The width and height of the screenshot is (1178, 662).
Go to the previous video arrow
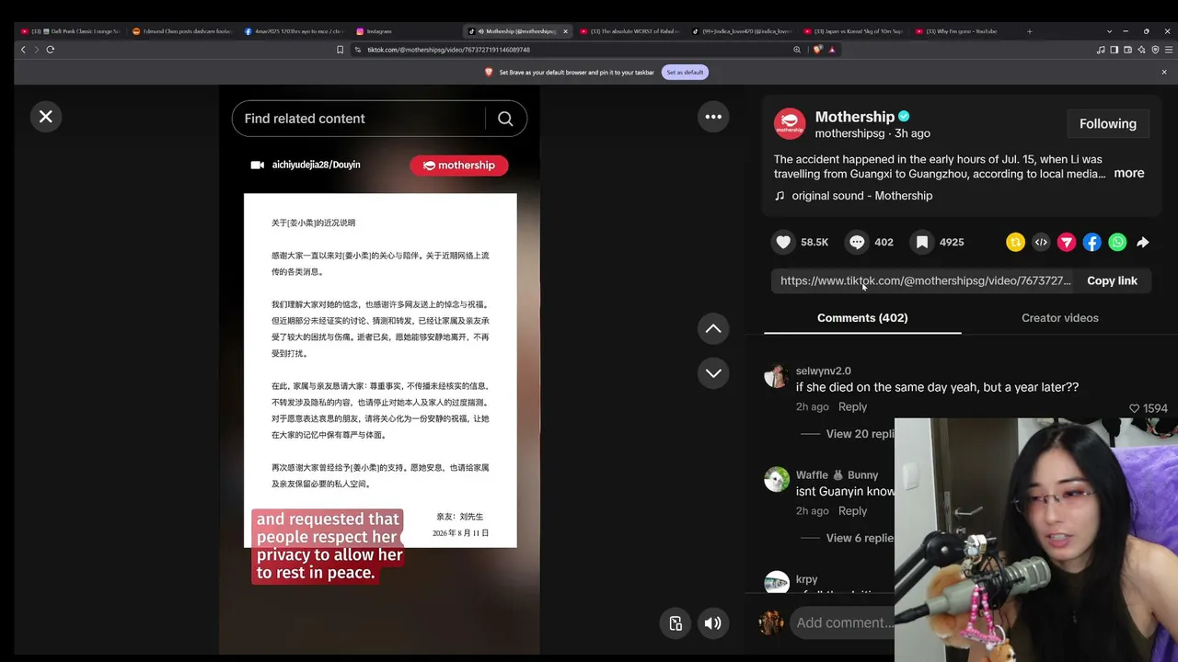click(x=713, y=329)
